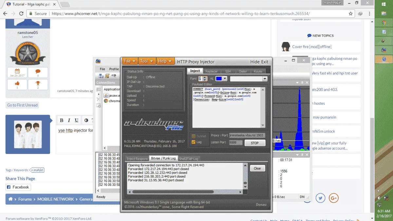Viewport: 393px width, 221px height.
Task: Click the Twitter share icon
Action: (x=320, y=198)
